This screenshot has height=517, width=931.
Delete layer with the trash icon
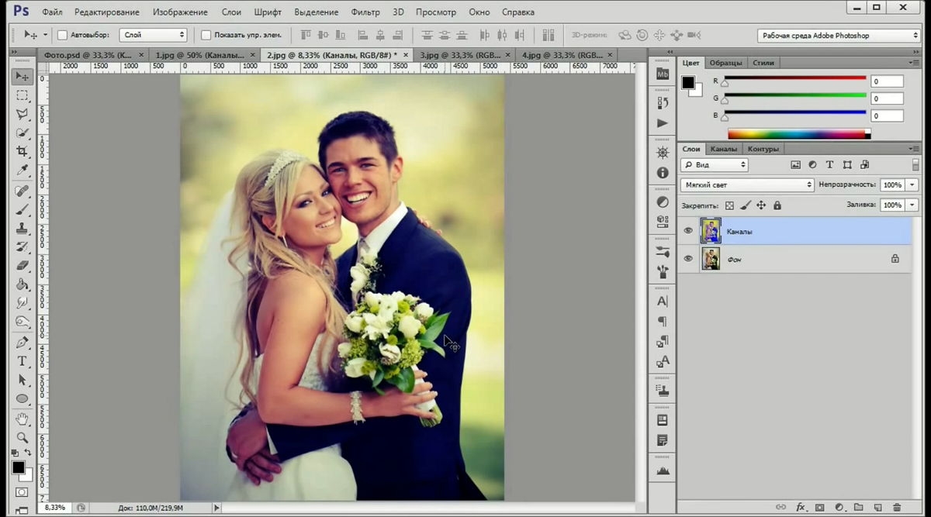point(896,507)
